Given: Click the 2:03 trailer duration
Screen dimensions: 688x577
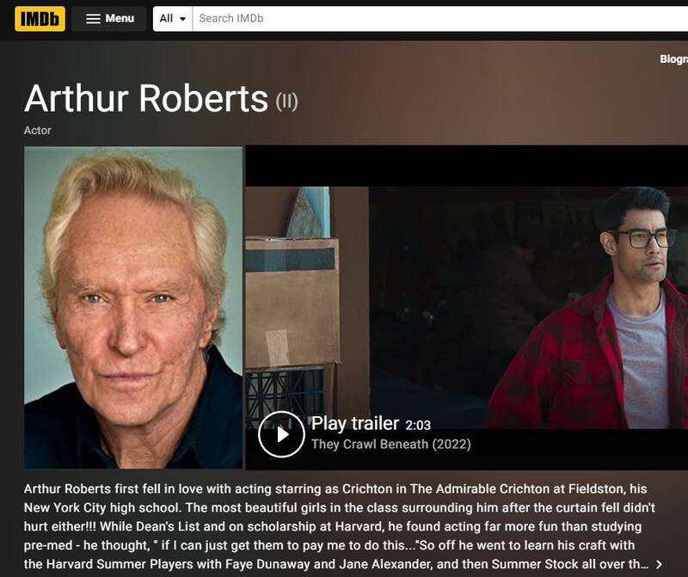Looking at the screenshot, I should click(x=418, y=425).
